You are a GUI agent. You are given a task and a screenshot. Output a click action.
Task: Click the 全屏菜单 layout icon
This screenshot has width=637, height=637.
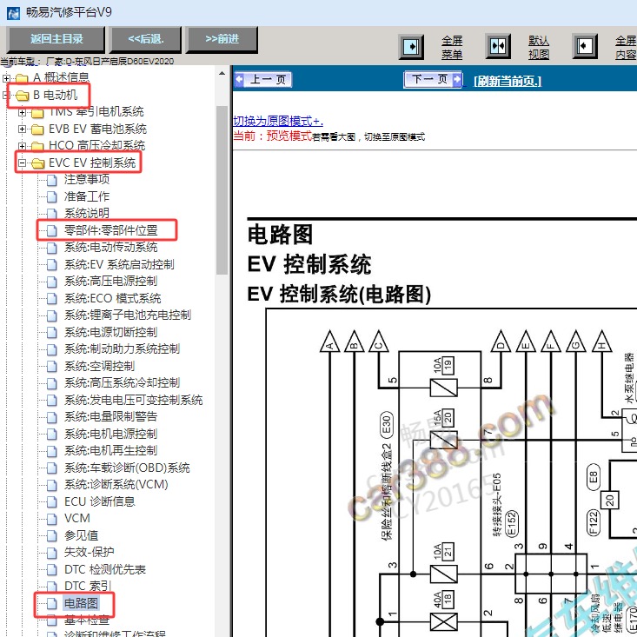click(x=412, y=46)
